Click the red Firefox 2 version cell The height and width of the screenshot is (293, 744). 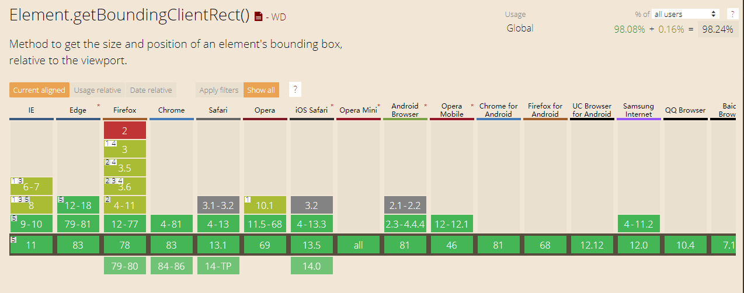124,130
